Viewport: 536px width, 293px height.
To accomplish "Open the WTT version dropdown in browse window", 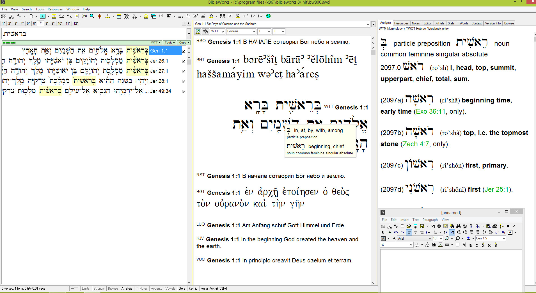I will (x=217, y=31).
